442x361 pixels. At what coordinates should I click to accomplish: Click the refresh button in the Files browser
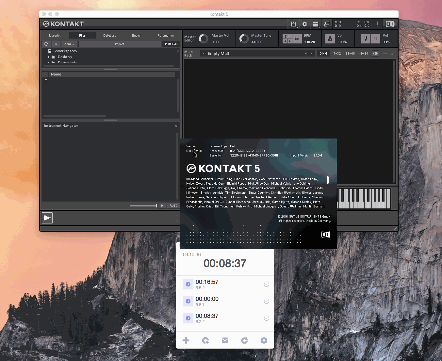[x=46, y=44]
